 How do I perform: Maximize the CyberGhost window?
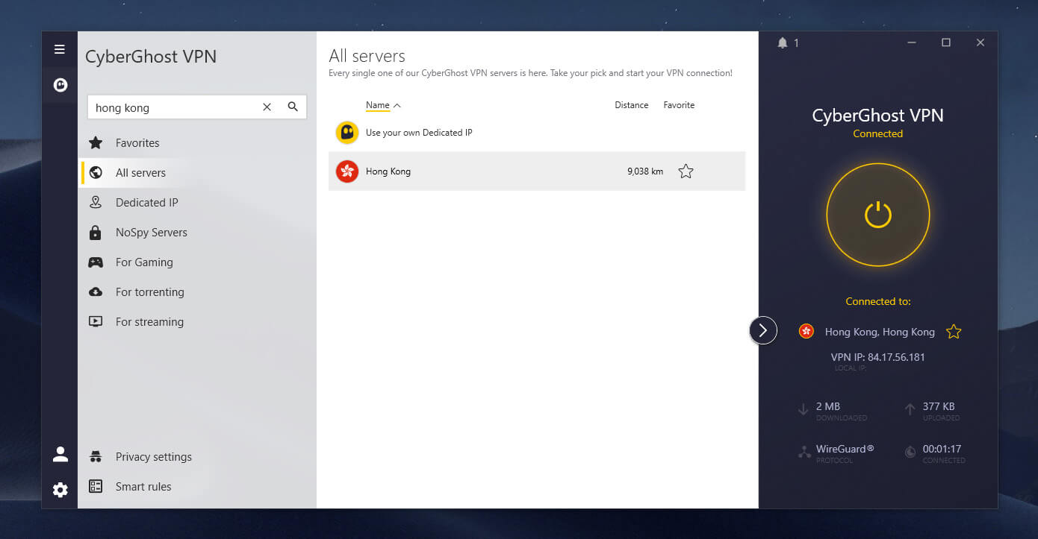(946, 43)
